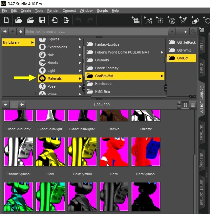Go to the next results page

22,105
